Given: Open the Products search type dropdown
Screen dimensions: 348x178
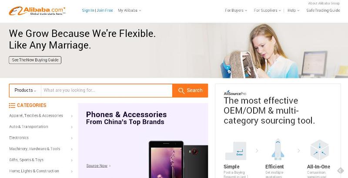Looking at the screenshot, I should click(x=25, y=91).
